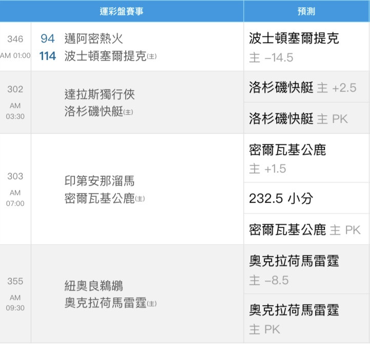Select game number 302
The image size is (370, 344).
pyautogui.click(x=15, y=89)
